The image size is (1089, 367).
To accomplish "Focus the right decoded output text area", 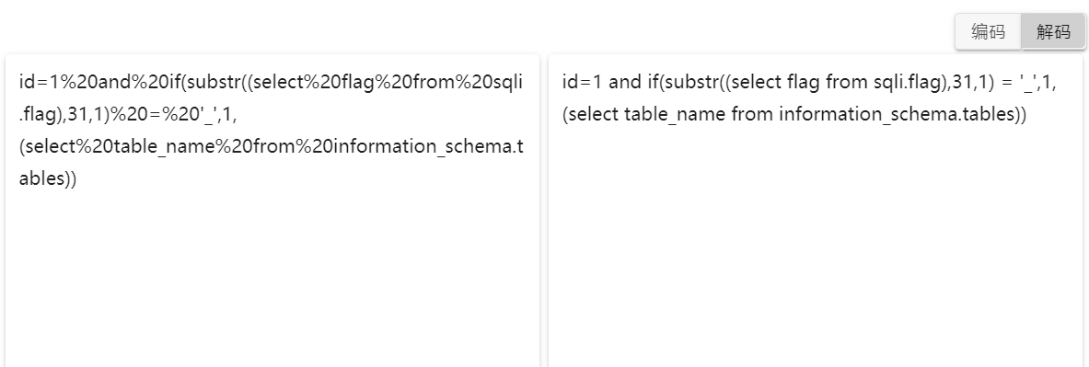I will pyautogui.click(x=816, y=211).
